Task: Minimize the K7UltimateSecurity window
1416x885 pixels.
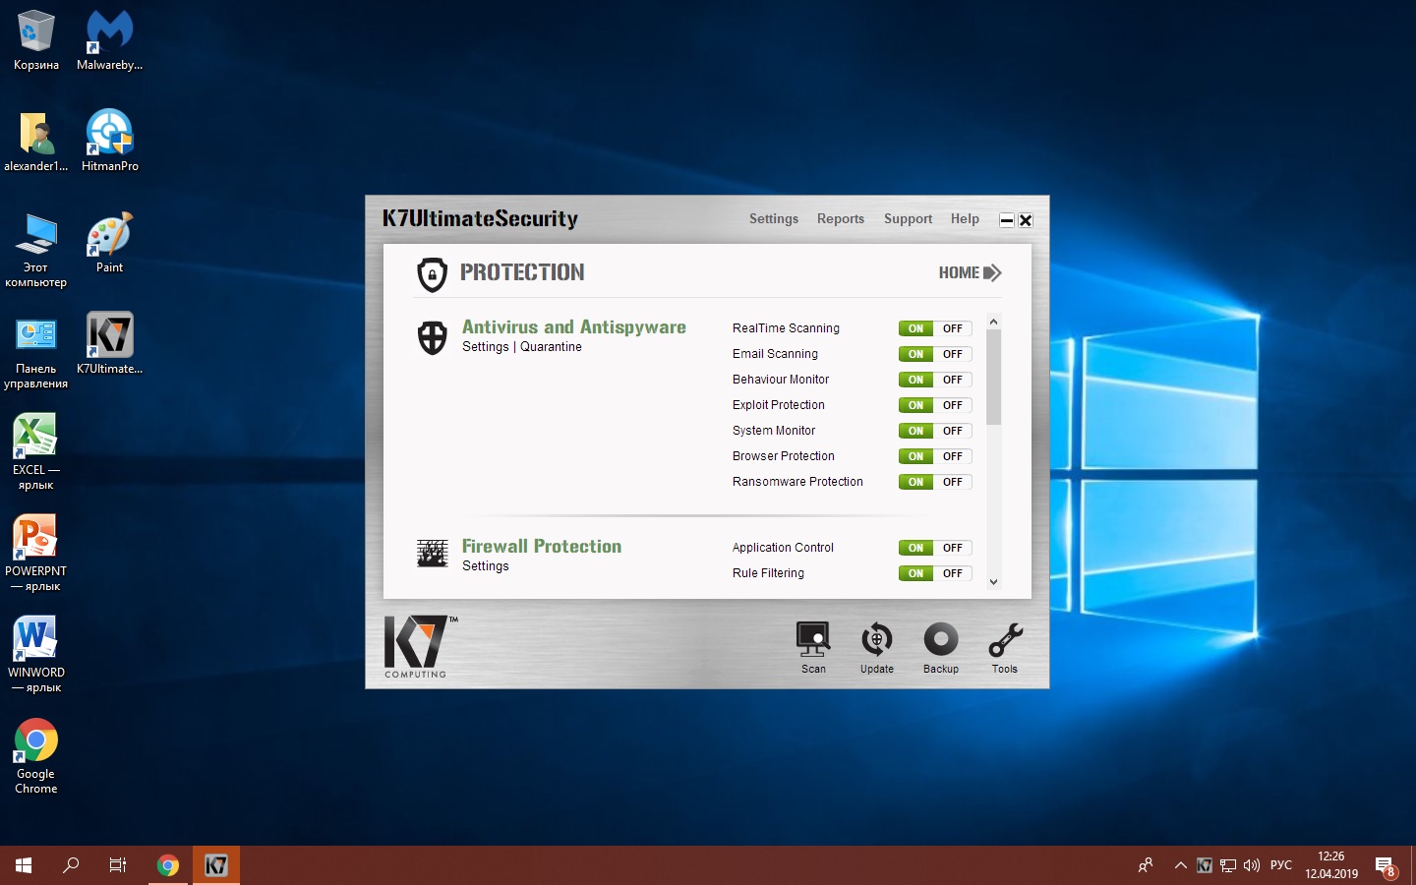Action: tap(1007, 220)
